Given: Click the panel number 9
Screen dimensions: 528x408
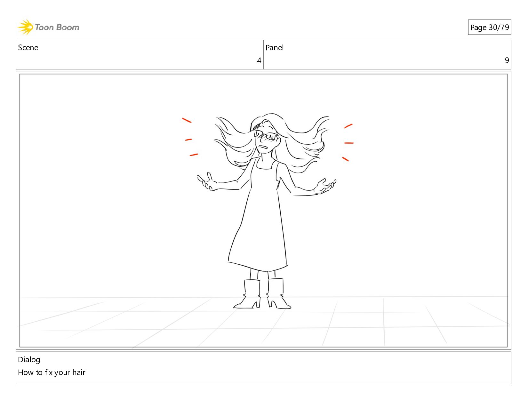Looking at the screenshot, I should tap(507, 60).
